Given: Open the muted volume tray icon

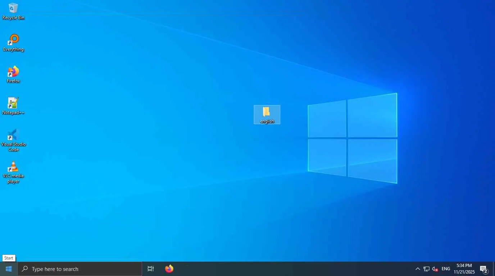Looking at the screenshot, I should click(435, 269).
